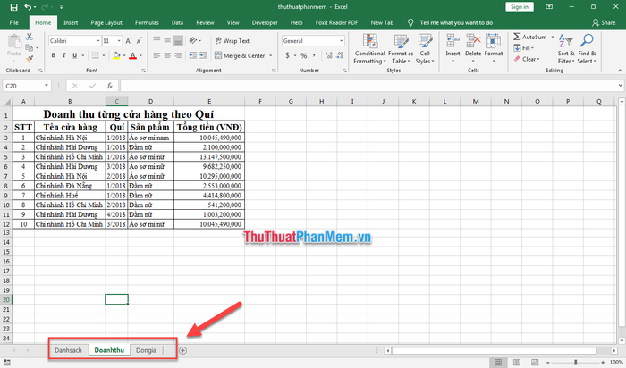
Task: Toggle Align Left
Action: [156, 55]
